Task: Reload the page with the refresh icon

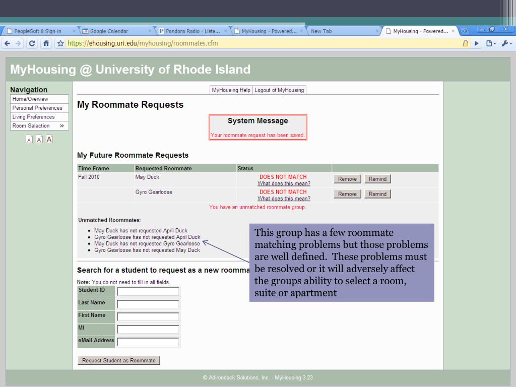Action: point(32,43)
